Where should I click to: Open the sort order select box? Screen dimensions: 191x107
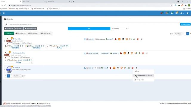(119, 29)
